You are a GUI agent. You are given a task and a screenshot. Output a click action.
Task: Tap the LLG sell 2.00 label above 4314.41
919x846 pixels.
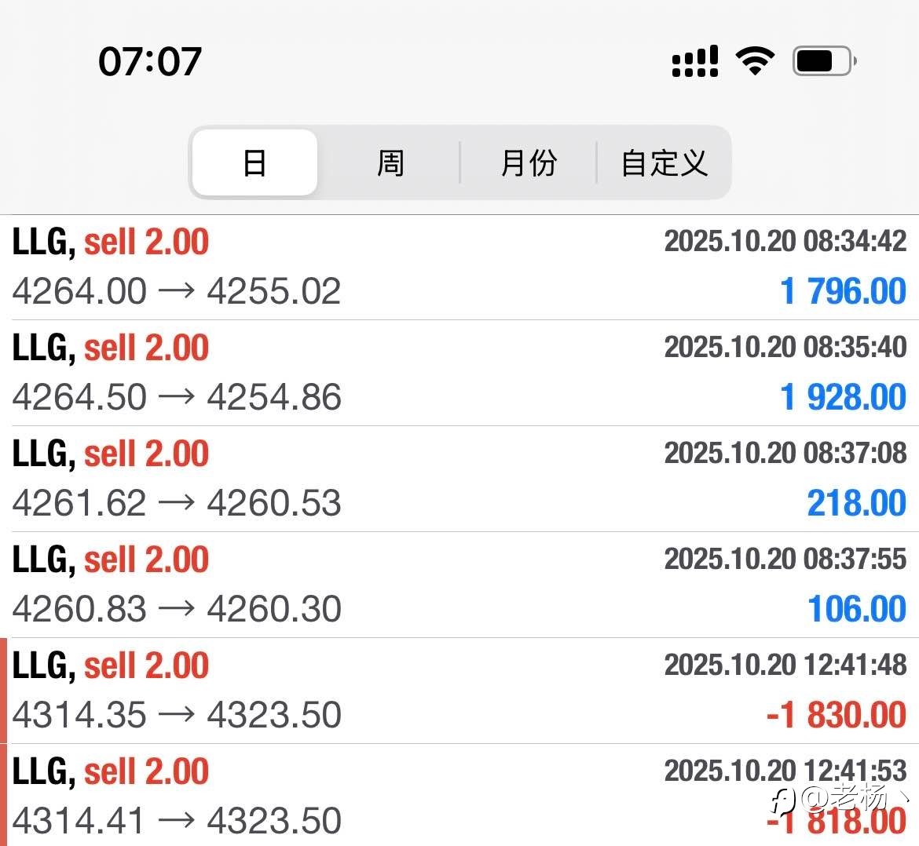click(x=110, y=771)
